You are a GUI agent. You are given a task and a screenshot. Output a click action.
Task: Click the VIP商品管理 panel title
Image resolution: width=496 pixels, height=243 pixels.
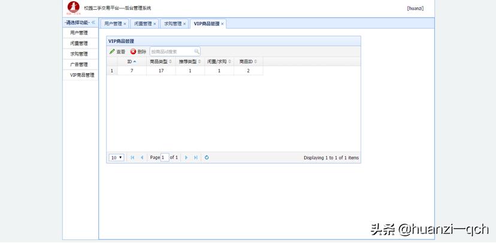pyautogui.click(x=121, y=41)
